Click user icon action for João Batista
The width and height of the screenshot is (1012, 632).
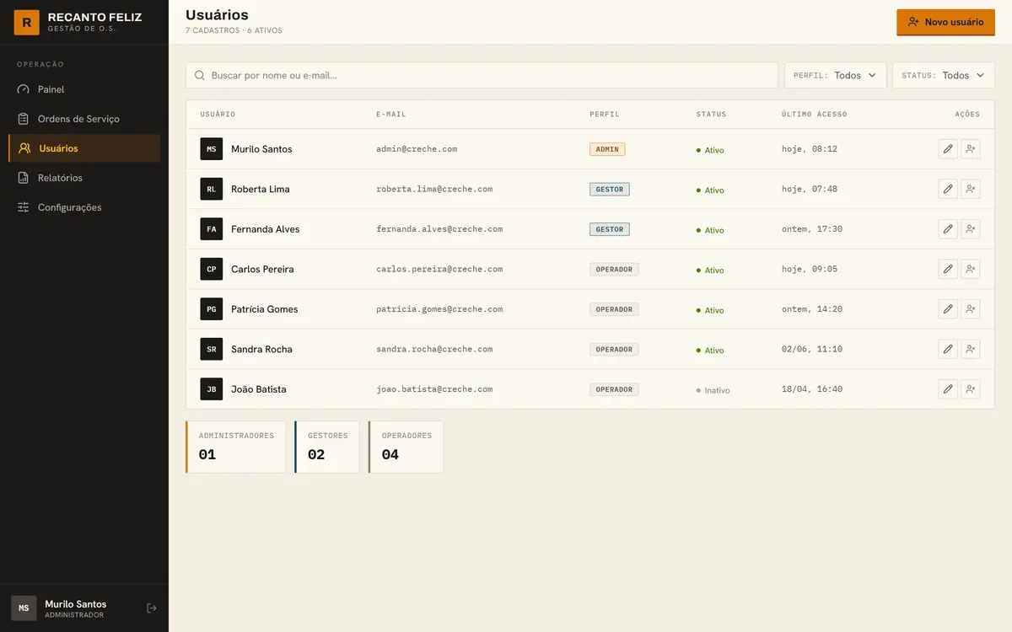pyautogui.click(x=971, y=389)
